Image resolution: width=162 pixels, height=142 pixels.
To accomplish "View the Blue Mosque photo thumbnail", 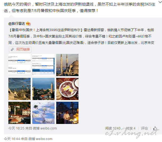I will click(67, 65).
